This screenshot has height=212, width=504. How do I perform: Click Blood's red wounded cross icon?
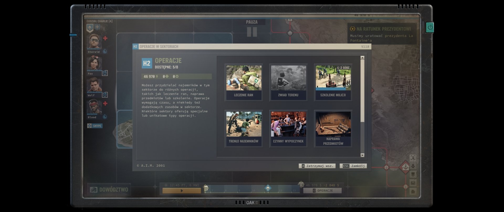(x=105, y=103)
